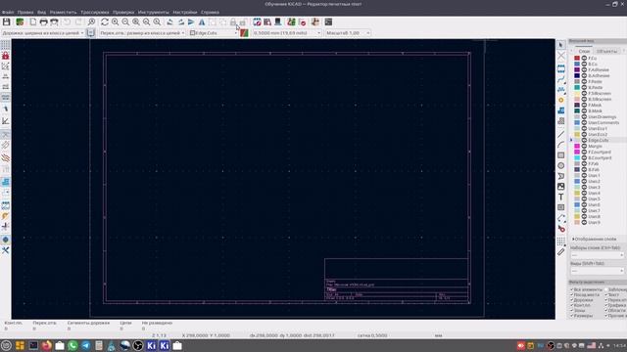Open tools wrench icon at left toolbar bottom
The image size is (627, 352).
[6, 250]
